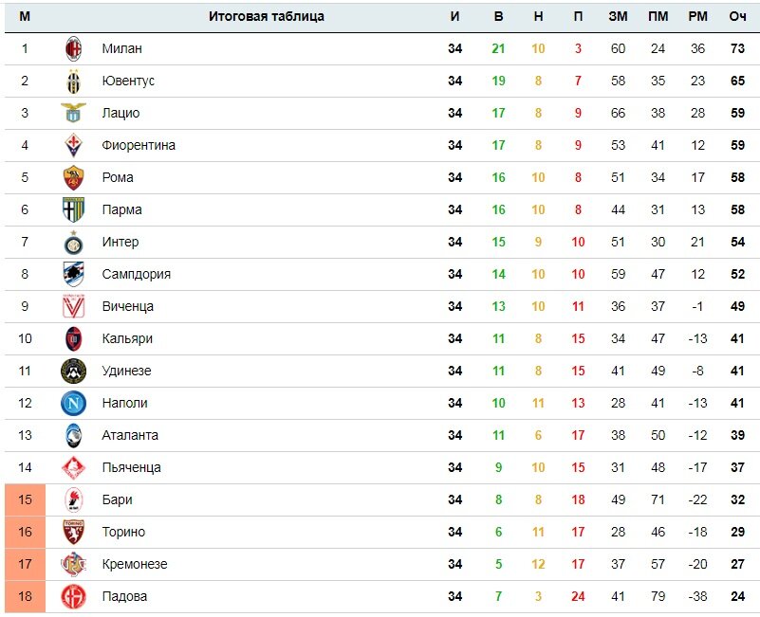The image size is (760, 617).
Task: Open the Виченца team name link
Action: [x=127, y=306]
